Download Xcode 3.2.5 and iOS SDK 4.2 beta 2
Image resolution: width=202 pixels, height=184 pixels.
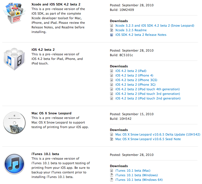coord(155,26)
